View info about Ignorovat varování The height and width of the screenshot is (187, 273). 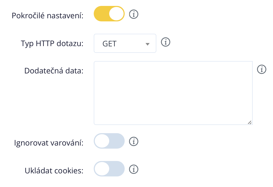pos(134,141)
